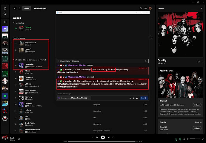Click Mustached_Maniac username in first chat message
Image resolution: width=206 pixels, height=143 pixels.
pyautogui.click(x=77, y=65)
